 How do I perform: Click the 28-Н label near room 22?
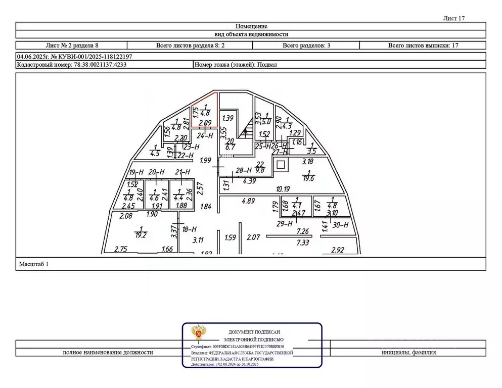click(244, 170)
